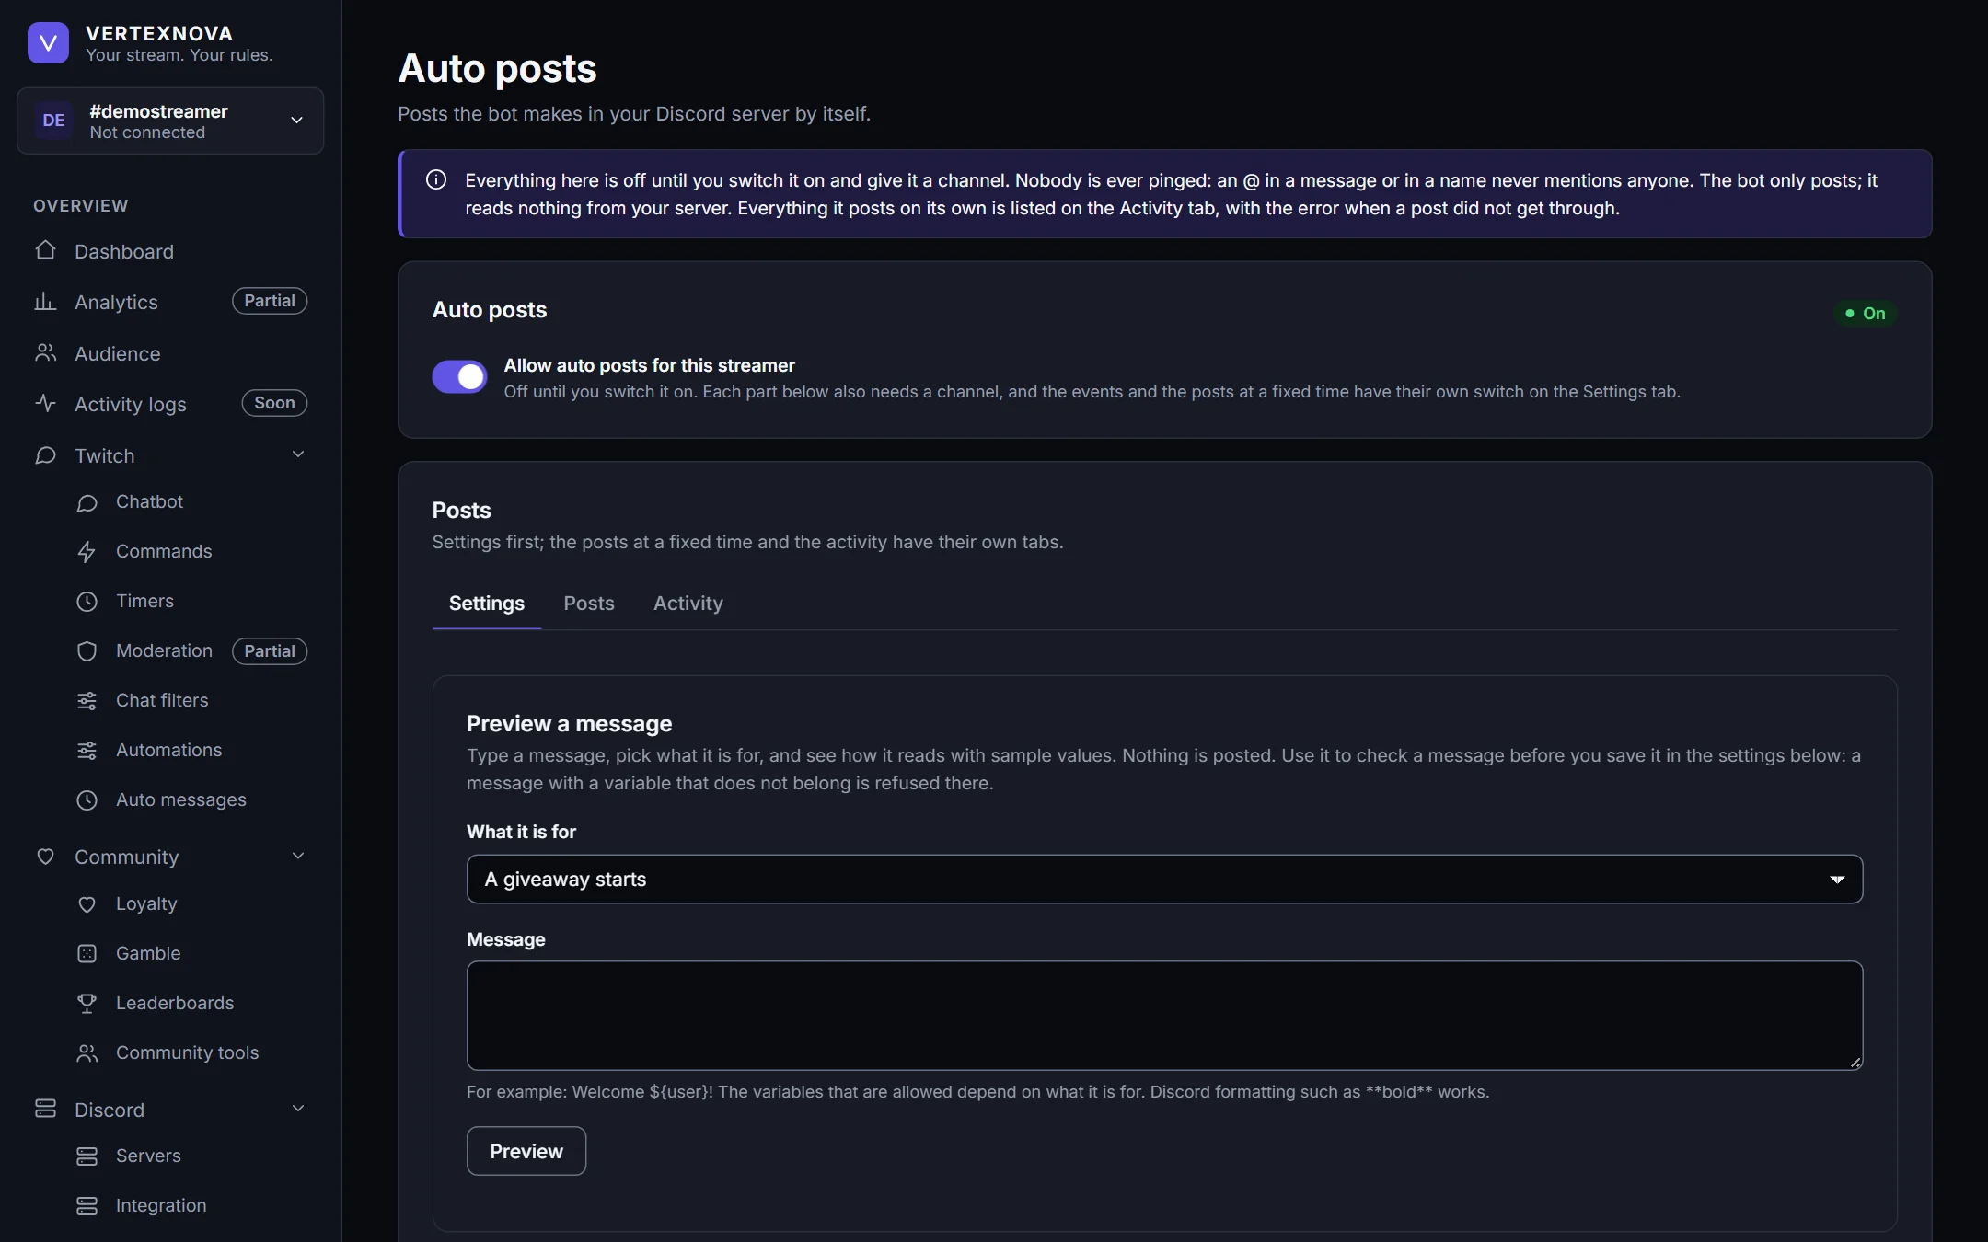The image size is (1988, 1242).
Task: Click the Soon badge next to Activity logs
Action: point(274,403)
